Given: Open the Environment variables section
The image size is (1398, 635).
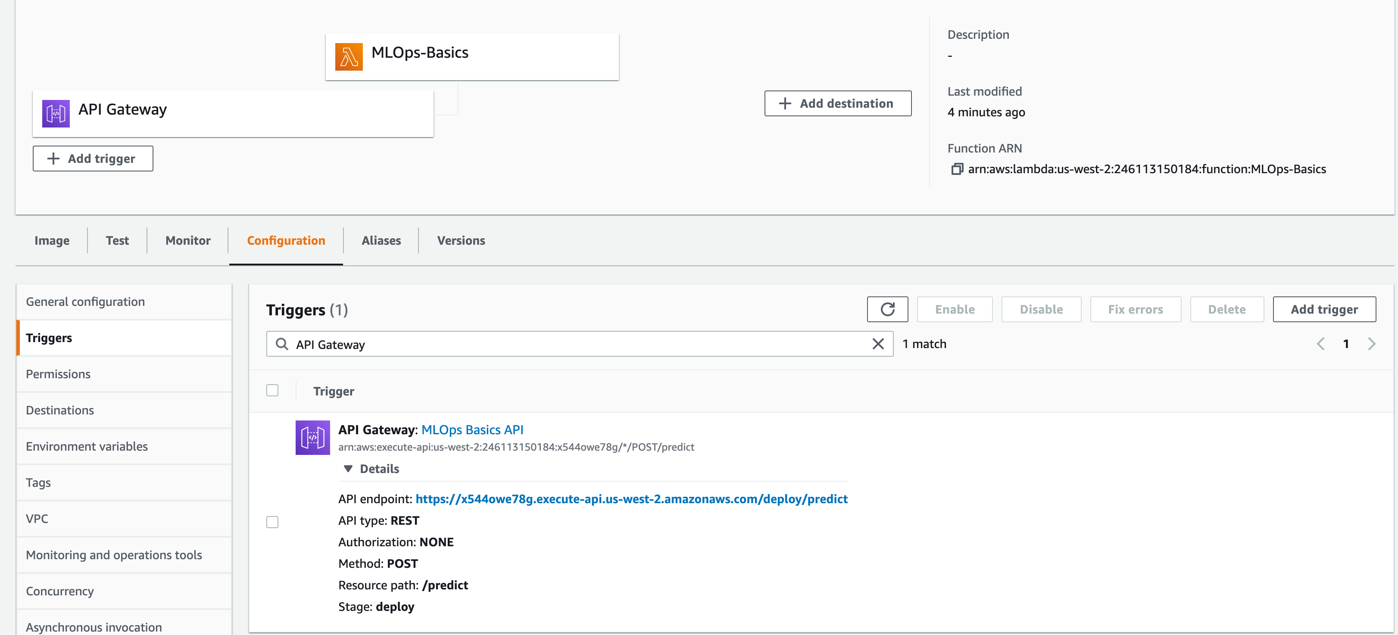Looking at the screenshot, I should point(87,446).
